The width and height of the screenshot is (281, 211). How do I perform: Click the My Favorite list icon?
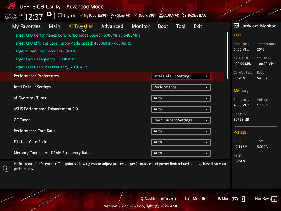[x=80, y=15]
